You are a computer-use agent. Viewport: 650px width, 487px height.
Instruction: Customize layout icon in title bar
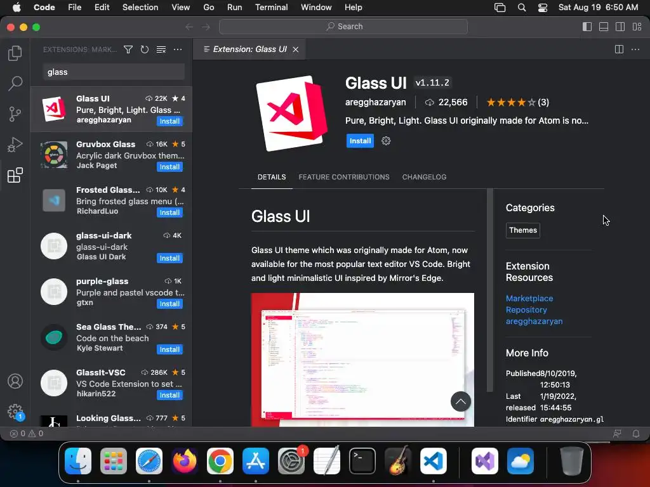[637, 27]
